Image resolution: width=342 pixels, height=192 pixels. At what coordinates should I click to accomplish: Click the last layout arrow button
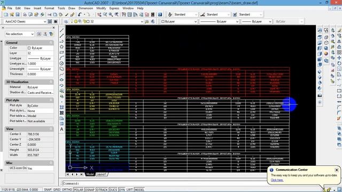pos(81,174)
